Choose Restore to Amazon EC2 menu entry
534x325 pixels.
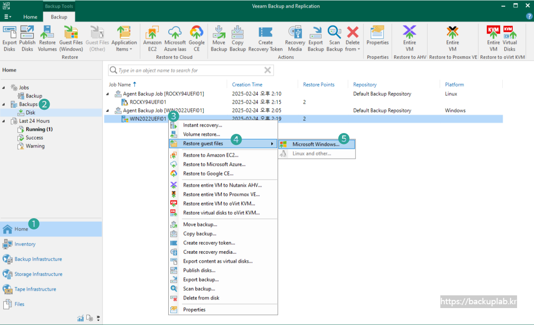click(223, 155)
